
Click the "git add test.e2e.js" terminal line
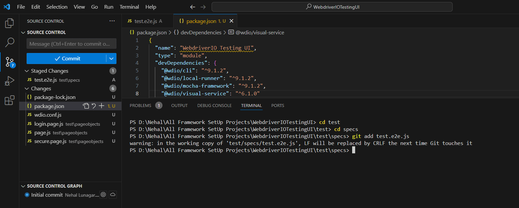point(381,136)
